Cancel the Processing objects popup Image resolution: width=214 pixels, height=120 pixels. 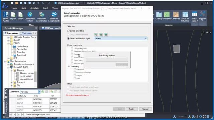[x=122, y=64]
